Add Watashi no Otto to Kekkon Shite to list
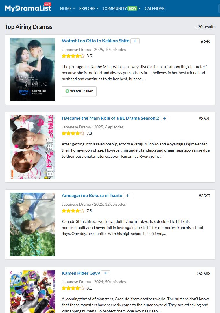Screen dimensions: 220x313 [135, 41]
